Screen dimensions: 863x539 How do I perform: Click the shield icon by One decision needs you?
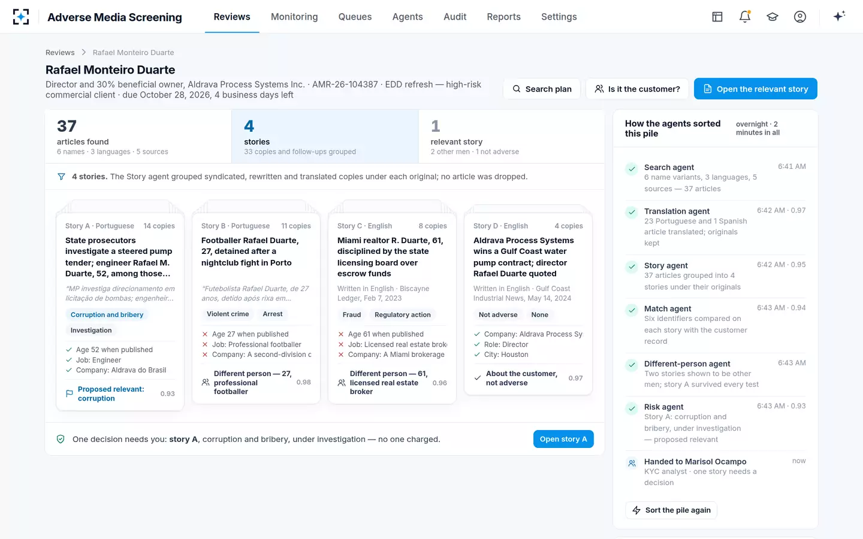(x=61, y=439)
